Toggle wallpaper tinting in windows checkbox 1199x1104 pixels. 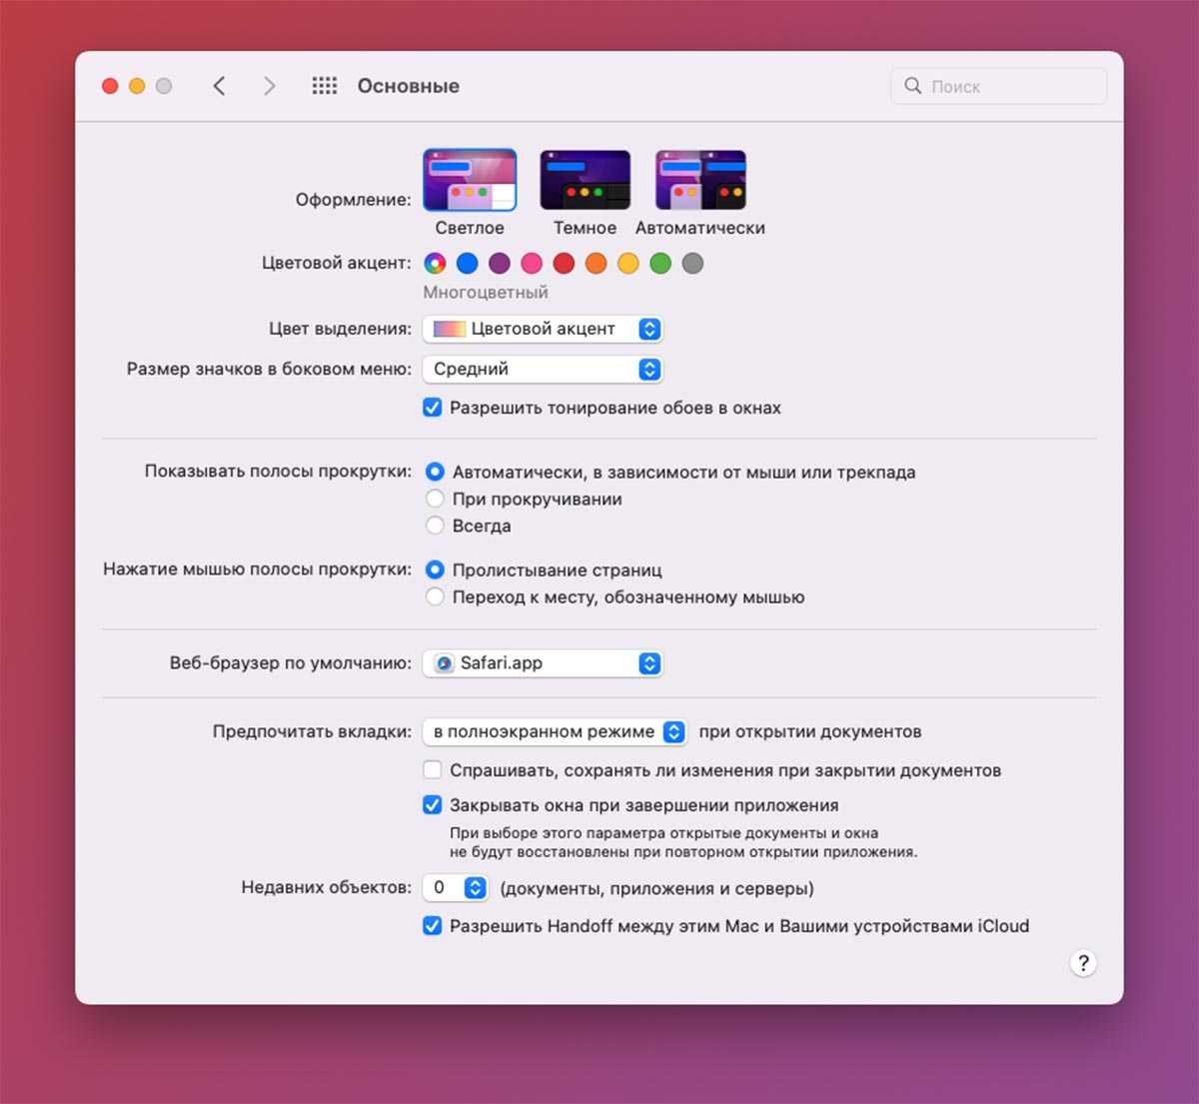(433, 408)
